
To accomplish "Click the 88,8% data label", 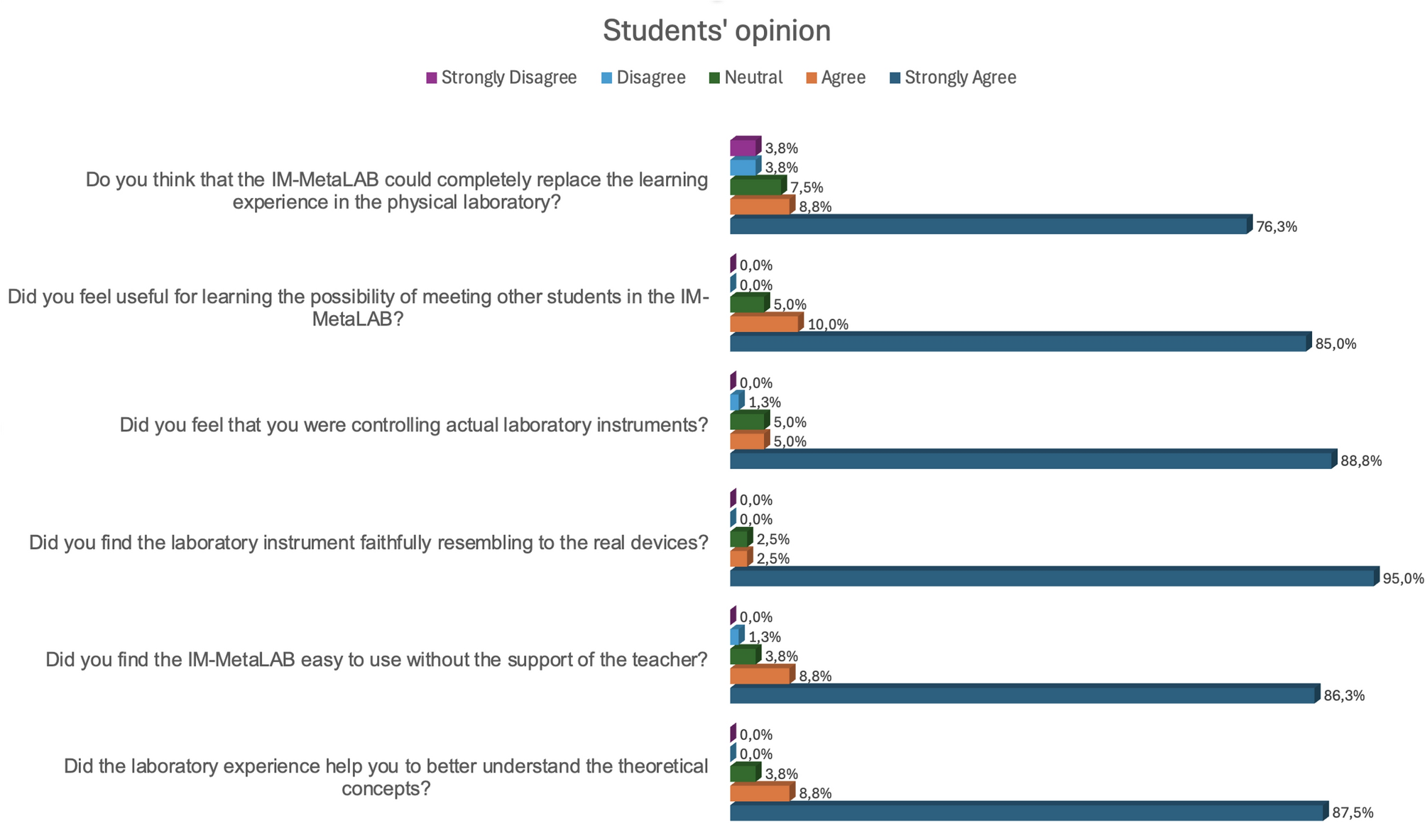I will [x=1361, y=461].
